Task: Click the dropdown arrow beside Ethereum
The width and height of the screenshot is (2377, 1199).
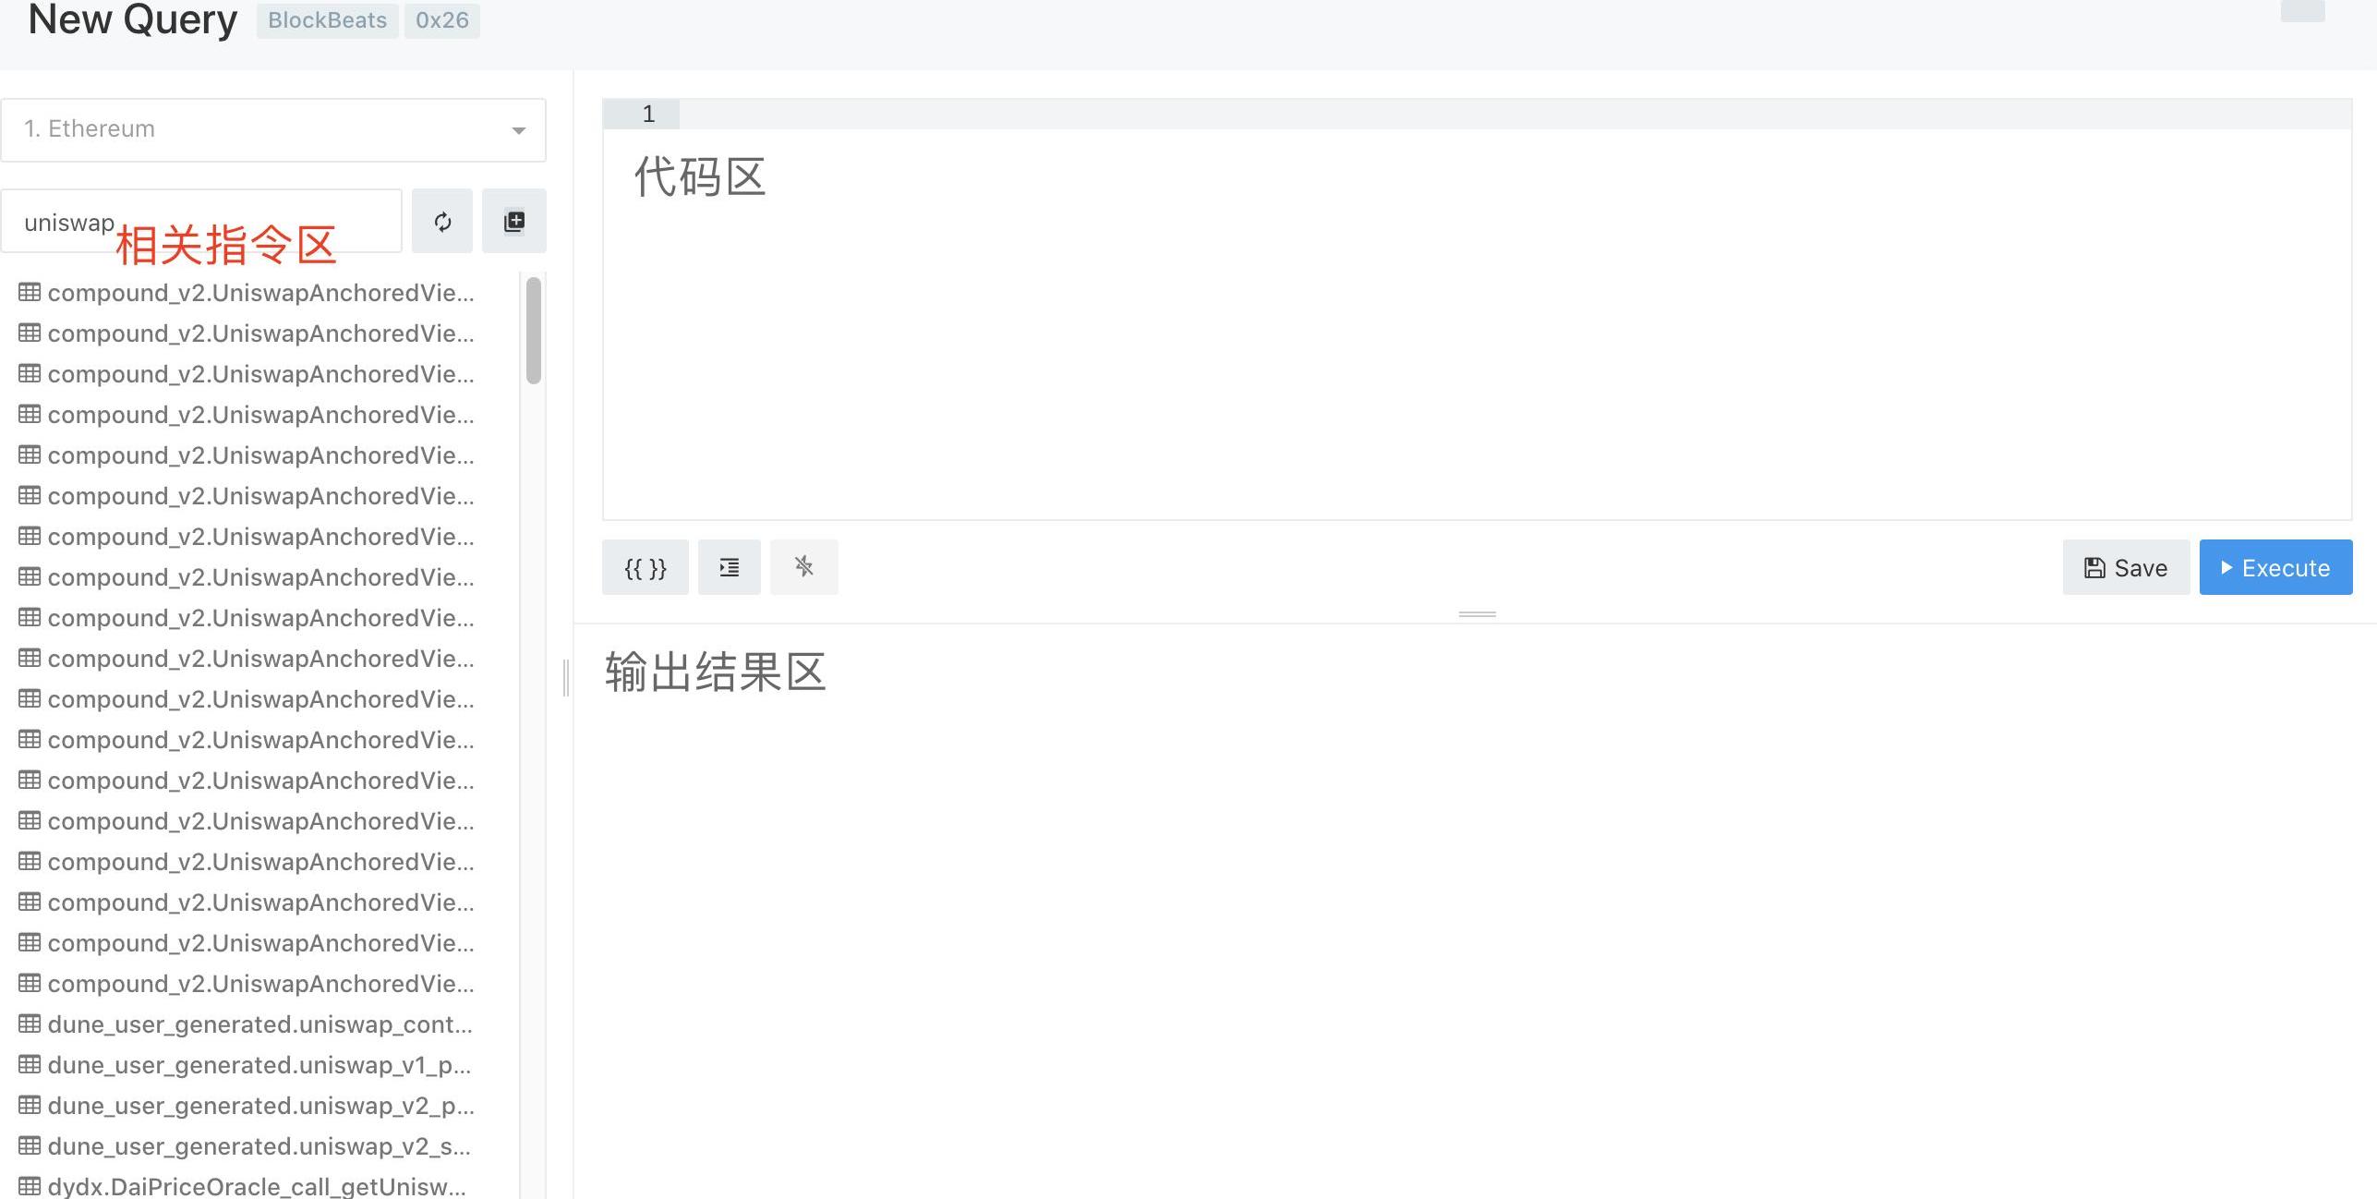Action: click(519, 130)
